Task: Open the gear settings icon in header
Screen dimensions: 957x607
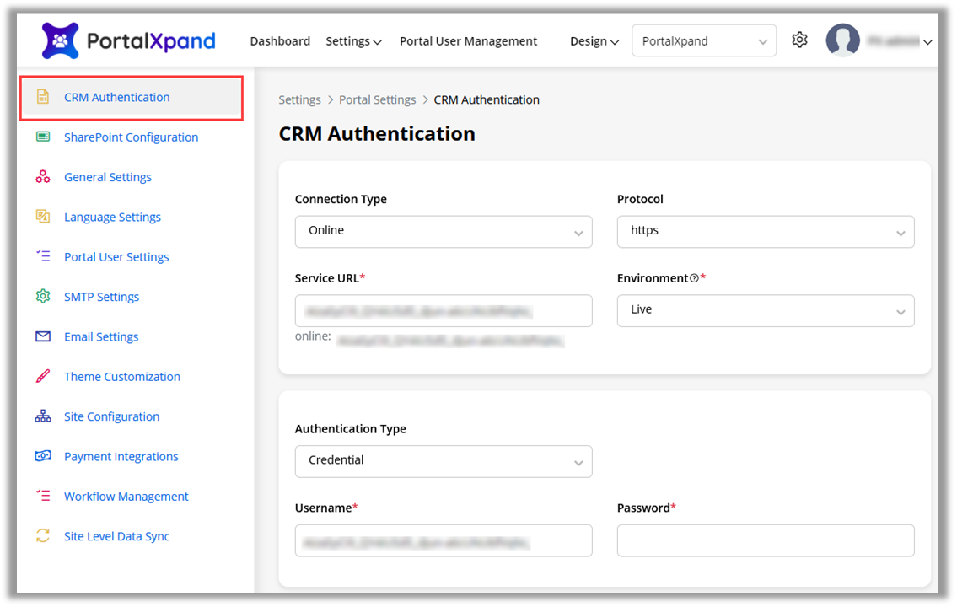Action: tap(799, 40)
